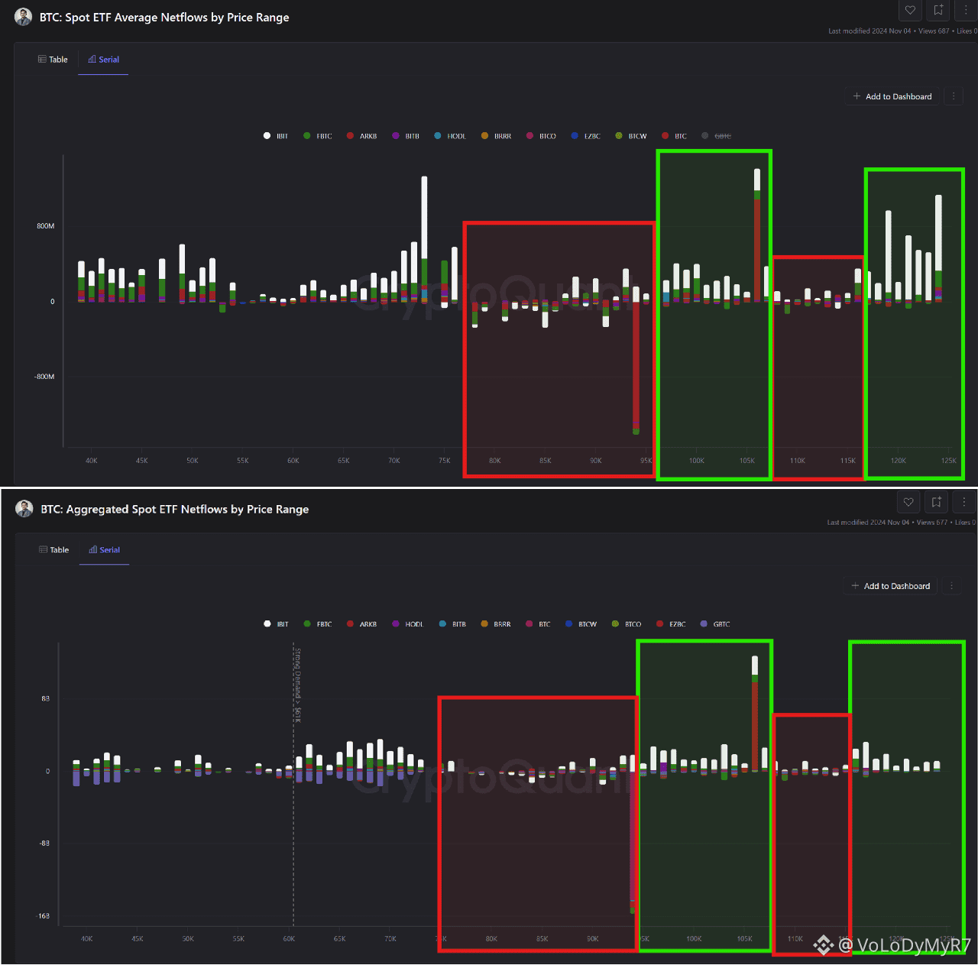Image resolution: width=978 pixels, height=965 pixels.
Task: Switch to Table tab in top chart
Action: click(53, 60)
